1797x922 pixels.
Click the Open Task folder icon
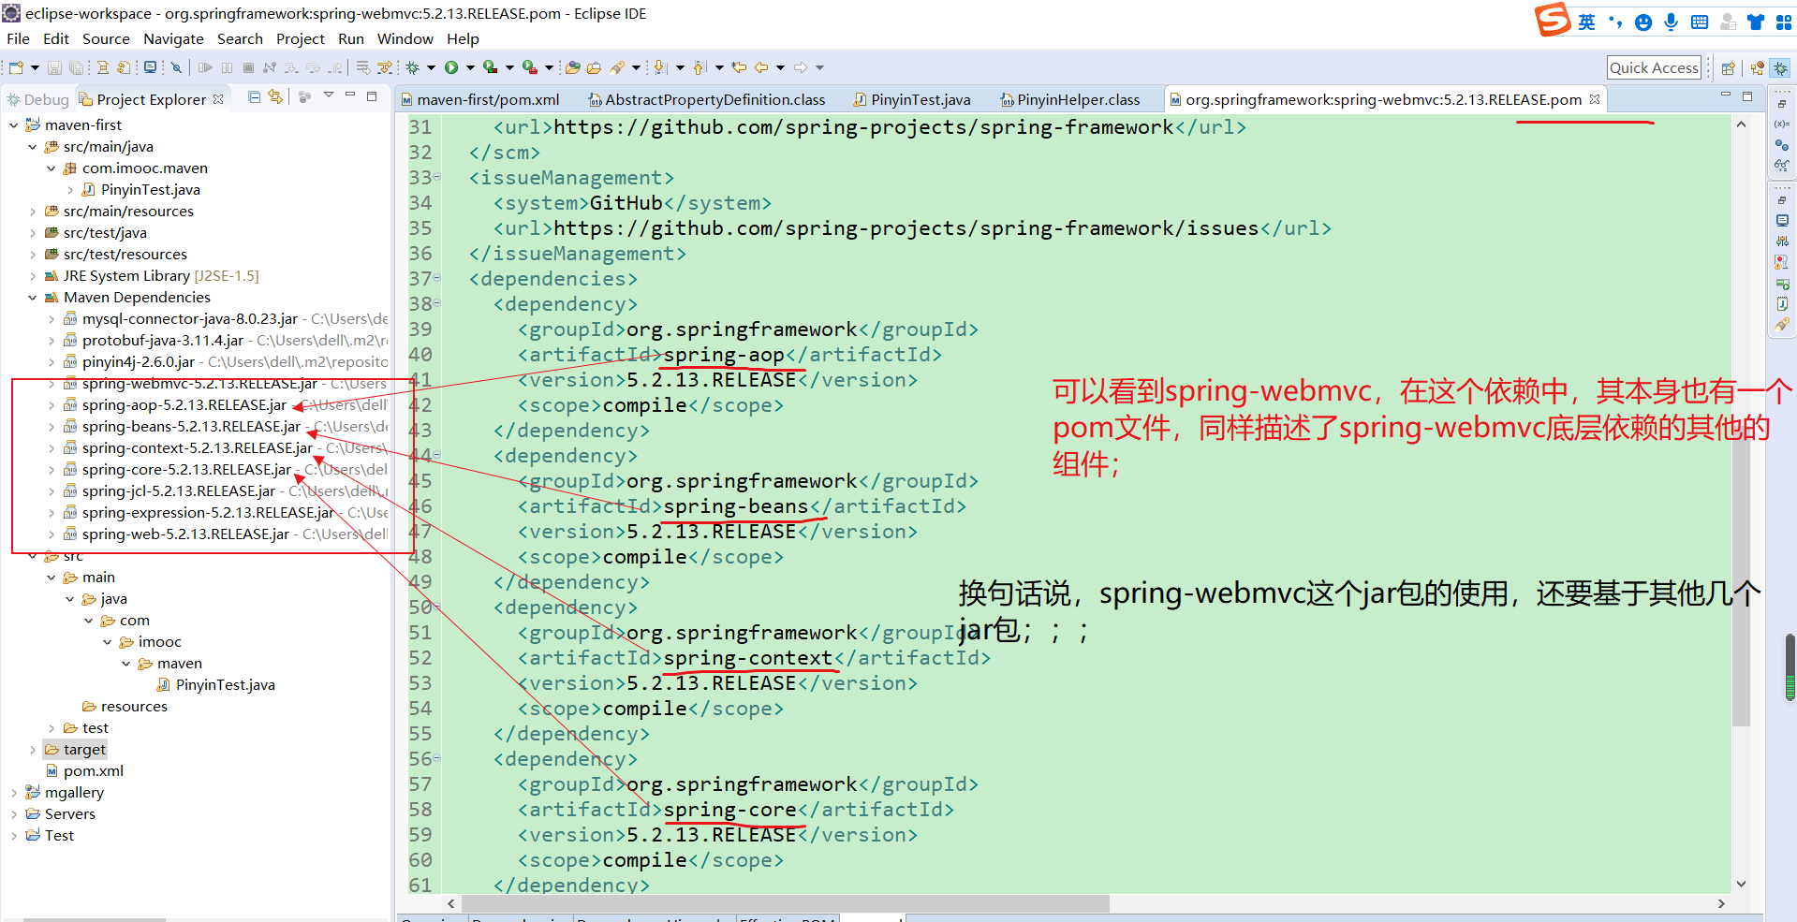(x=594, y=67)
